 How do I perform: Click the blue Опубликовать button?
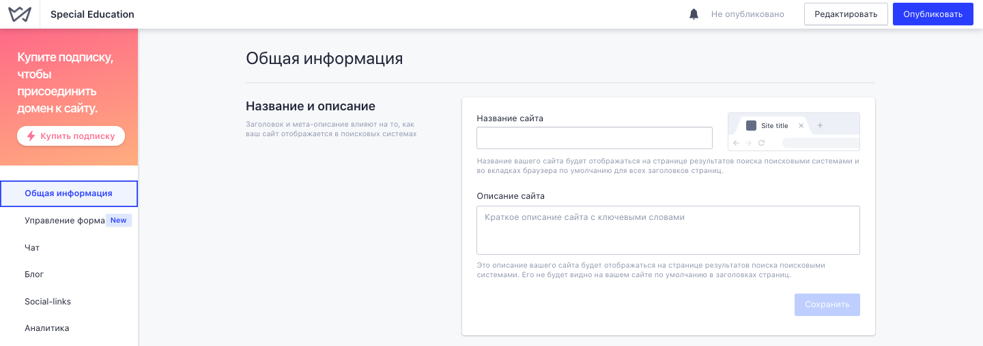(x=932, y=14)
